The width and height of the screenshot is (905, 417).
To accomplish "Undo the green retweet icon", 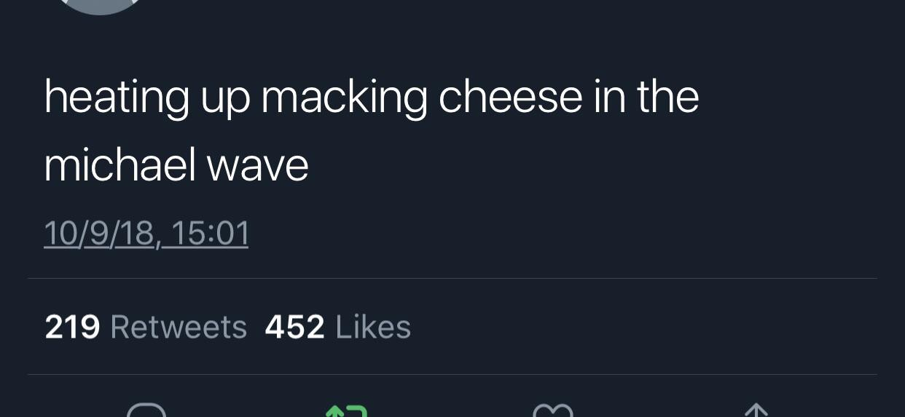I will coord(345,410).
